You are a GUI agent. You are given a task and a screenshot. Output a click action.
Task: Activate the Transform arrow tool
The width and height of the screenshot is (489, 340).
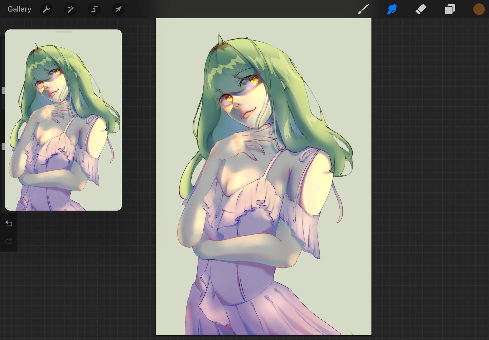tap(118, 9)
